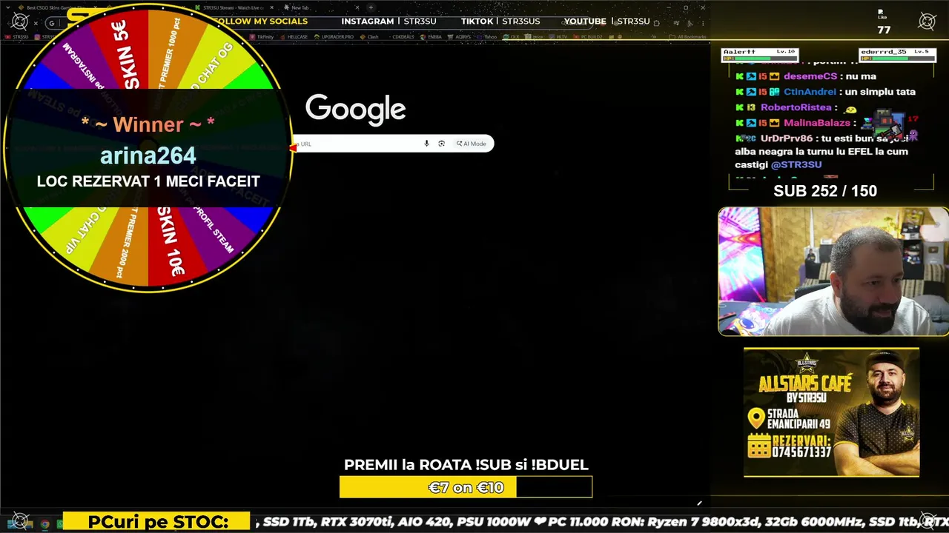949x533 pixels.
Task: Click chat username CtinAndrei
Action: pos(809,92)
